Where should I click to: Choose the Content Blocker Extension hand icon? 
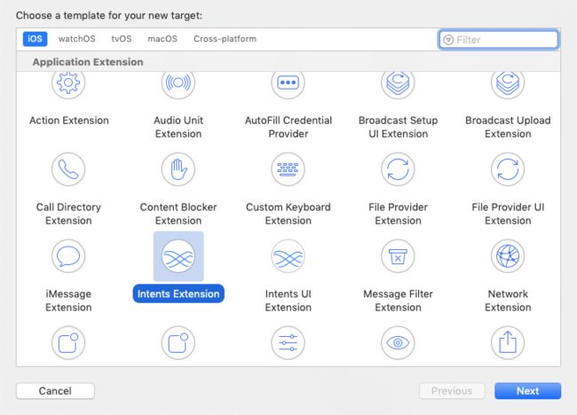click(178, 169)
